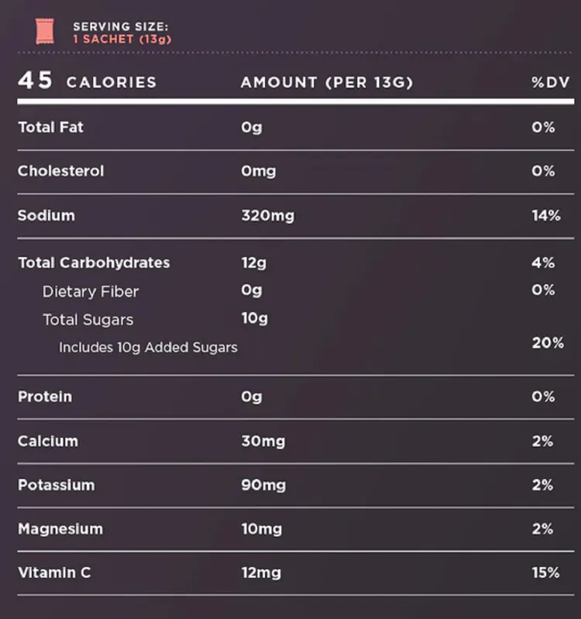Click the Calcium amount "30mg"
The height and width of the screenshot is (619, 581).
click(x=263, y=442)
